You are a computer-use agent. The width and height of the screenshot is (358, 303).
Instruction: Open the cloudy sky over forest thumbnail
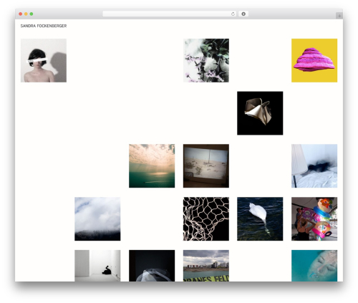[x=97, y=219]
